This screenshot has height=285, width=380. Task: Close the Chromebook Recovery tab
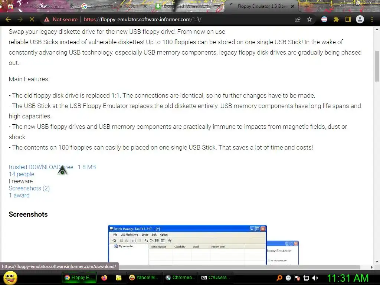[x=71, y=6]
